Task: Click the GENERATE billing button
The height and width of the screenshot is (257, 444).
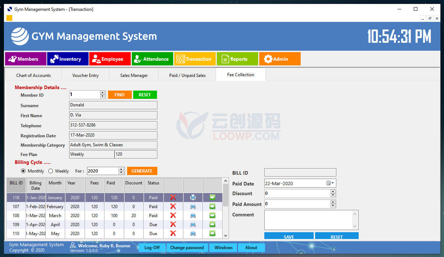Action: [x=142, y=171]
